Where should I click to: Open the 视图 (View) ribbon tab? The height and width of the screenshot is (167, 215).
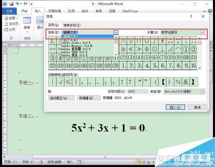(112, 11)
